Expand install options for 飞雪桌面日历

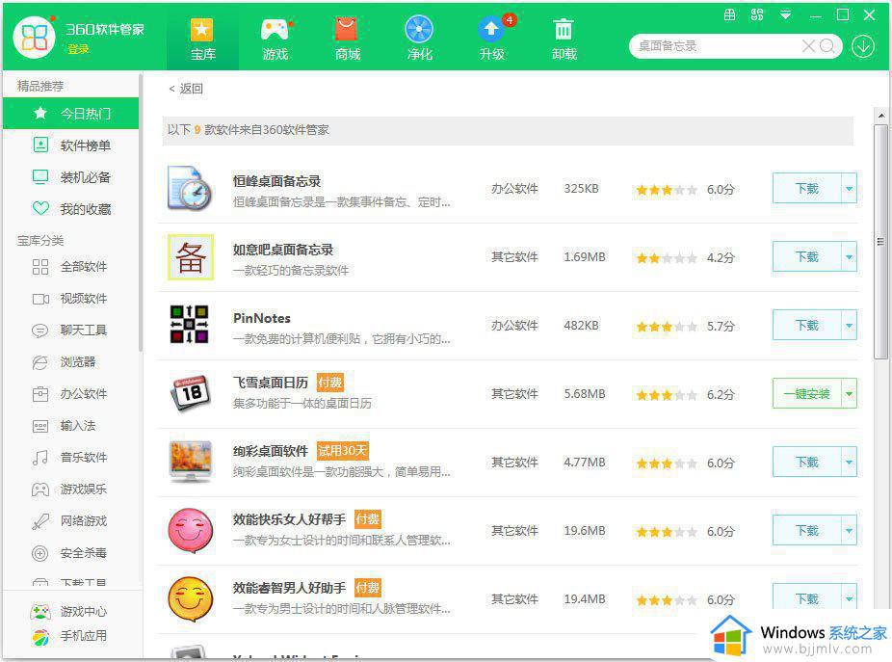point(849,393)
